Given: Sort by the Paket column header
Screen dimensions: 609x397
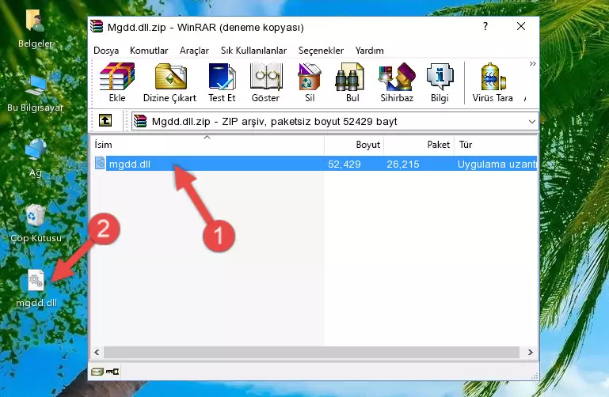Looking at the screenshot, I should [419, 145].
